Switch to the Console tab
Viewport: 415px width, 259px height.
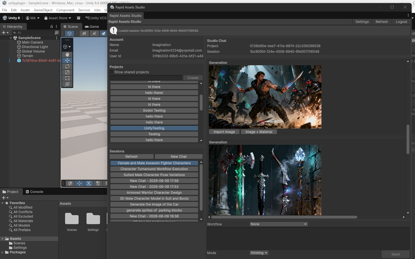click(x=34, y=192)
